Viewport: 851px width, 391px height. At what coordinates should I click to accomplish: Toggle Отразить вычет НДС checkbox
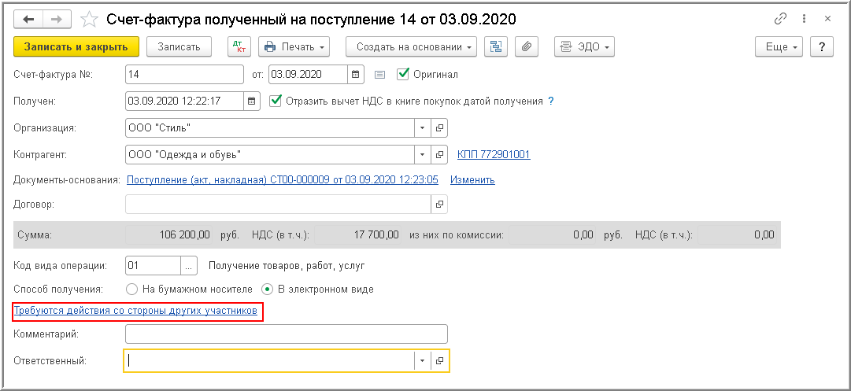[x=276, y=101]
